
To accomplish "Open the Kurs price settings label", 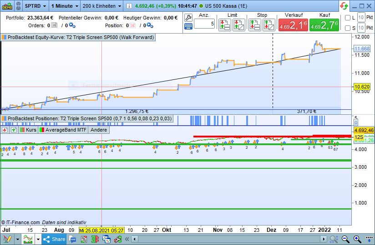I will [28, 130].
